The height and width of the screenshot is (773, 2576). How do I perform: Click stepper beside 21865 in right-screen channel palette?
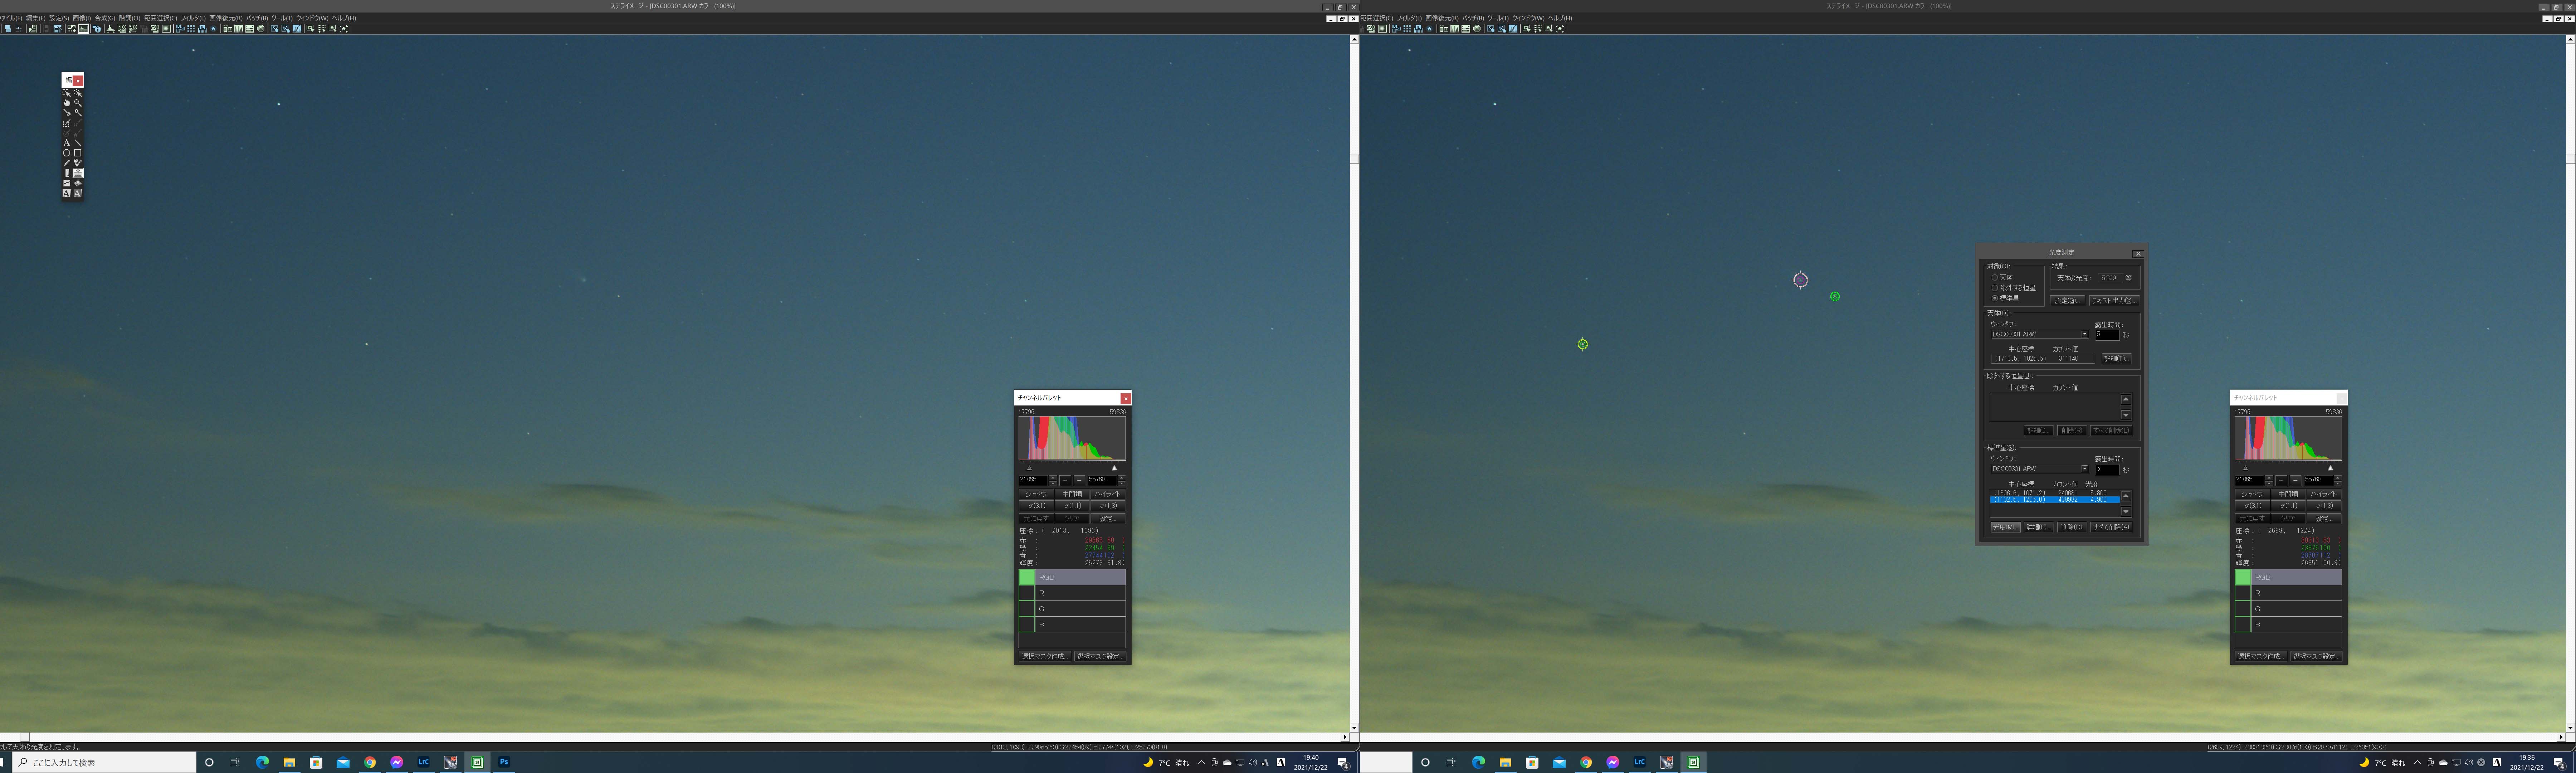pyautogui.click(x=2269, y=481)
